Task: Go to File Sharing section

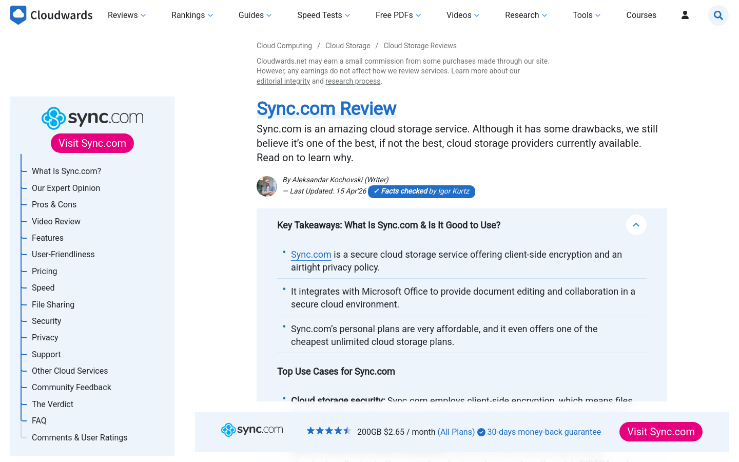Action: (53, 304)
